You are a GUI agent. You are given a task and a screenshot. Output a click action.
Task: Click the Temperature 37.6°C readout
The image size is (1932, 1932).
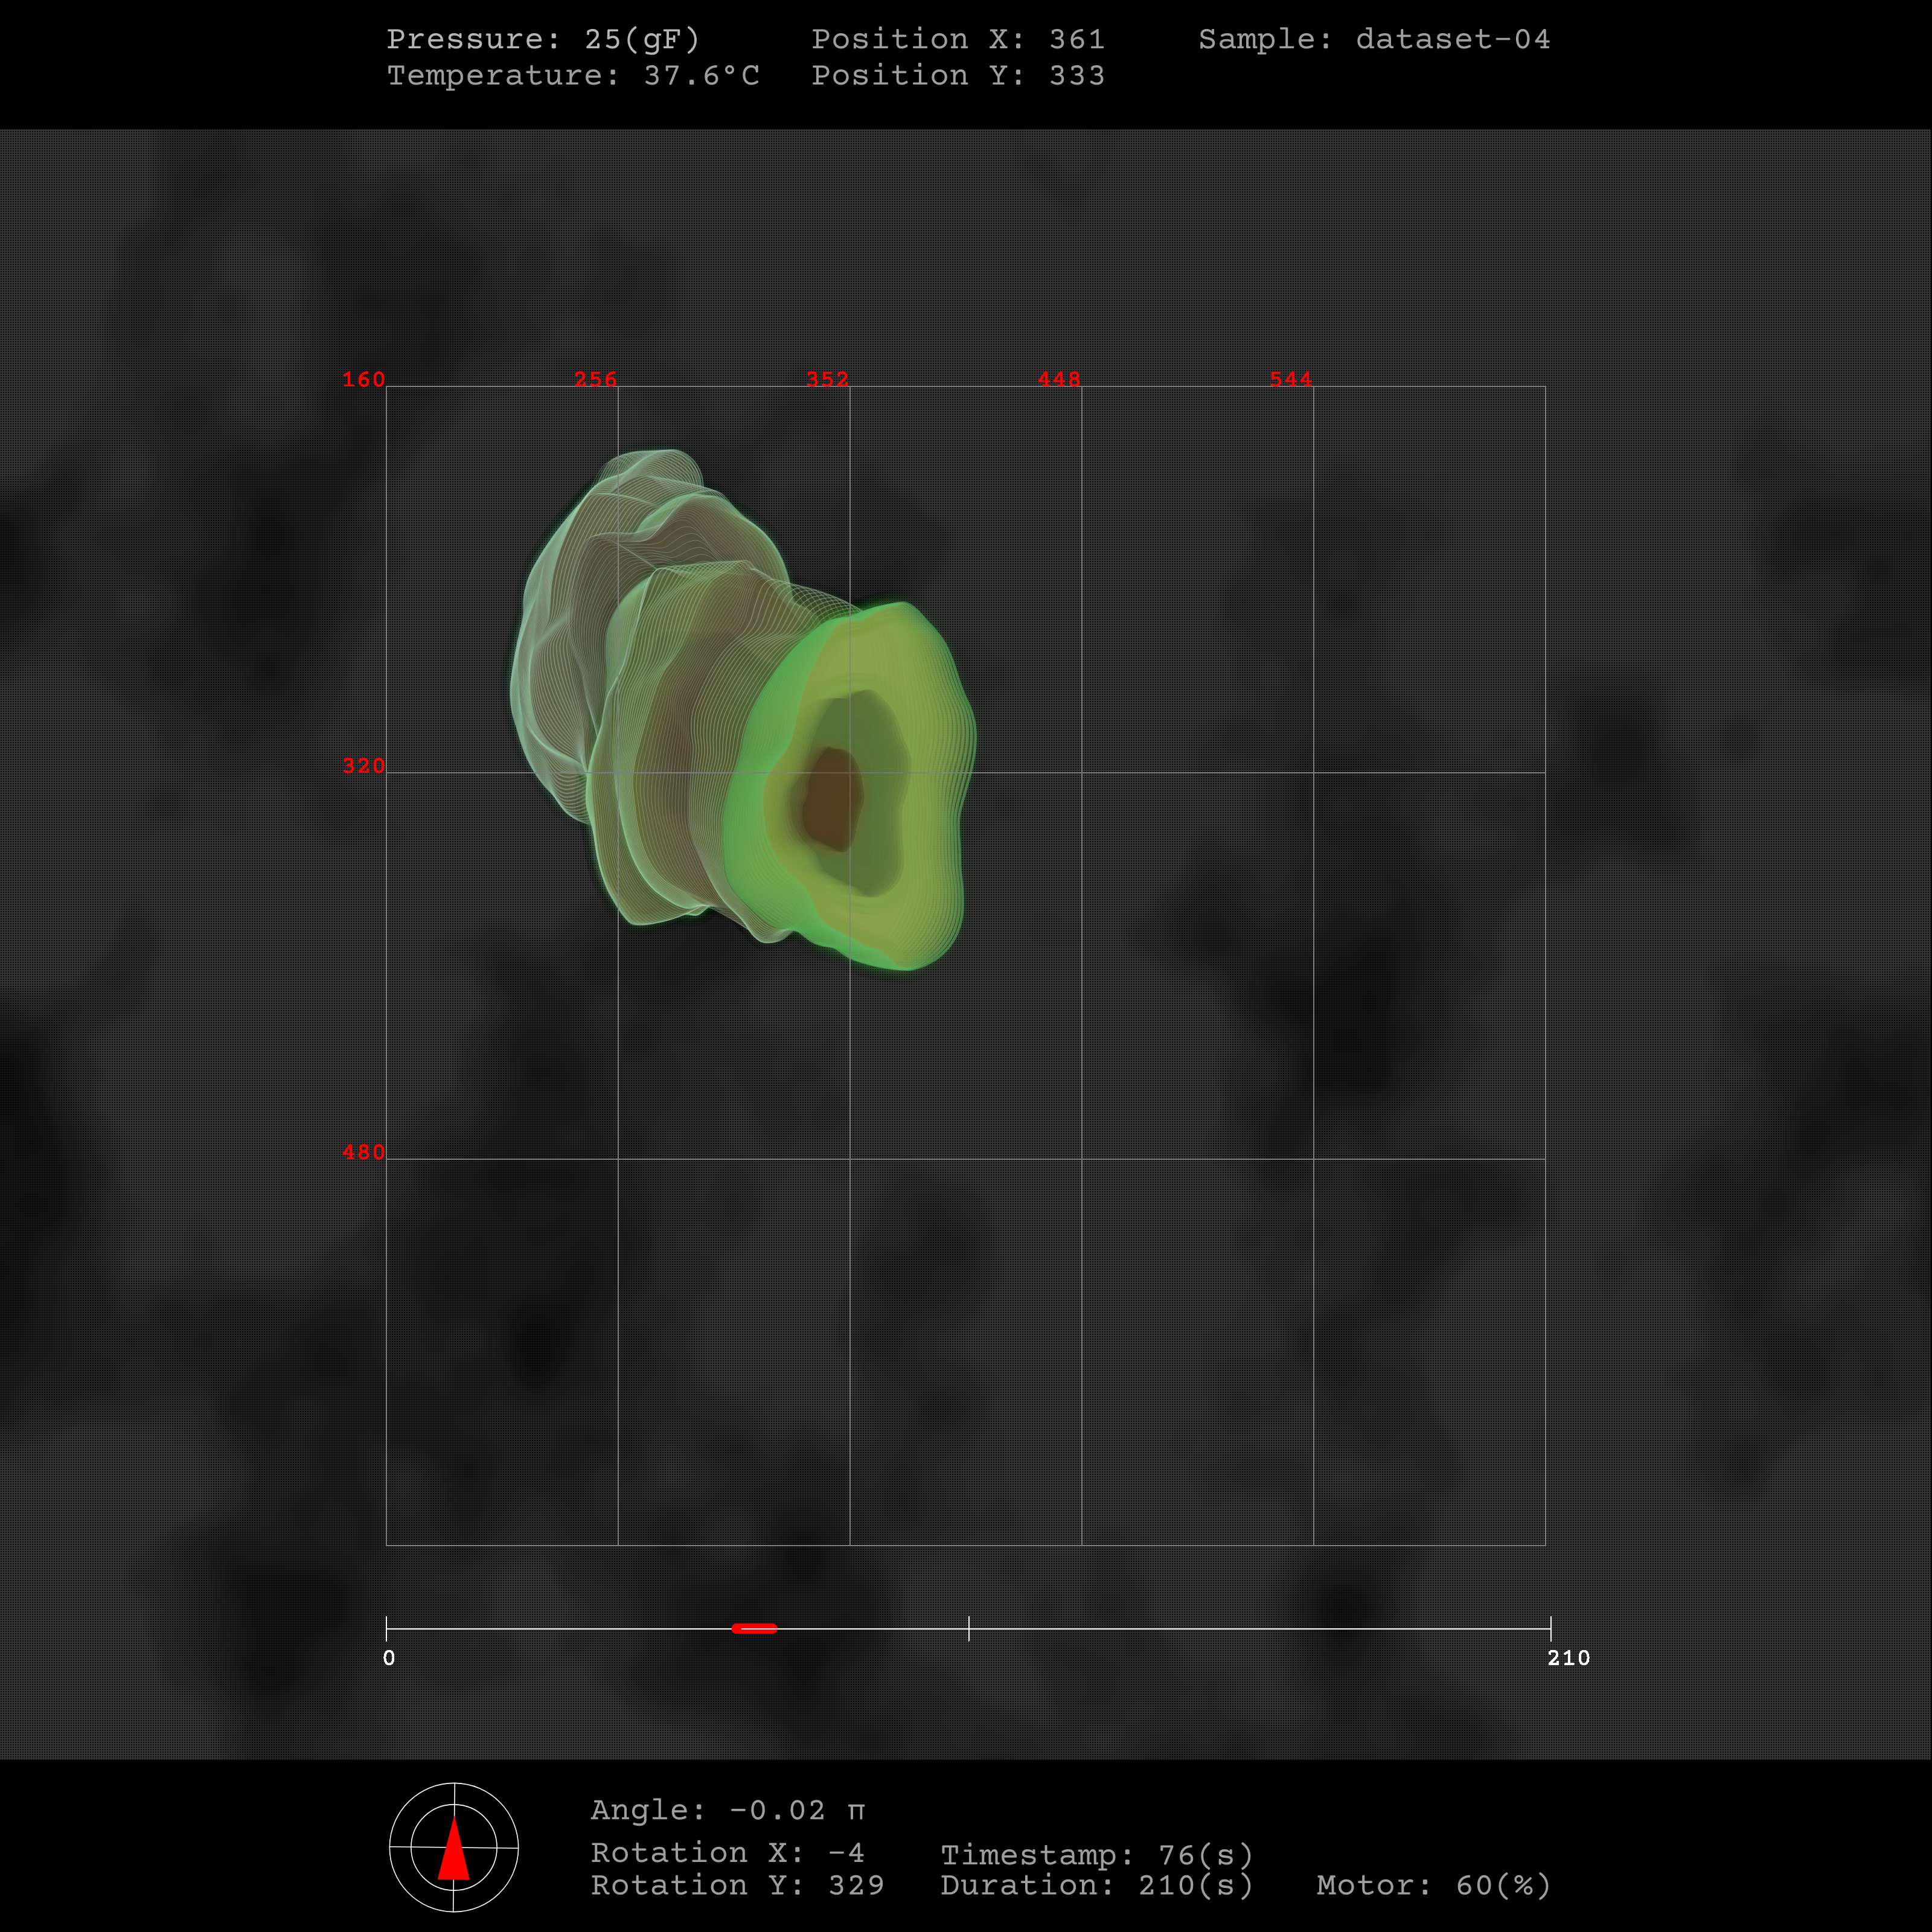(x=572, y=75)
